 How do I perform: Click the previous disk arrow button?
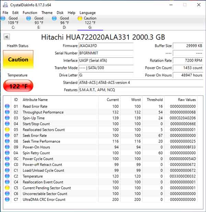[x=7, y=36]
